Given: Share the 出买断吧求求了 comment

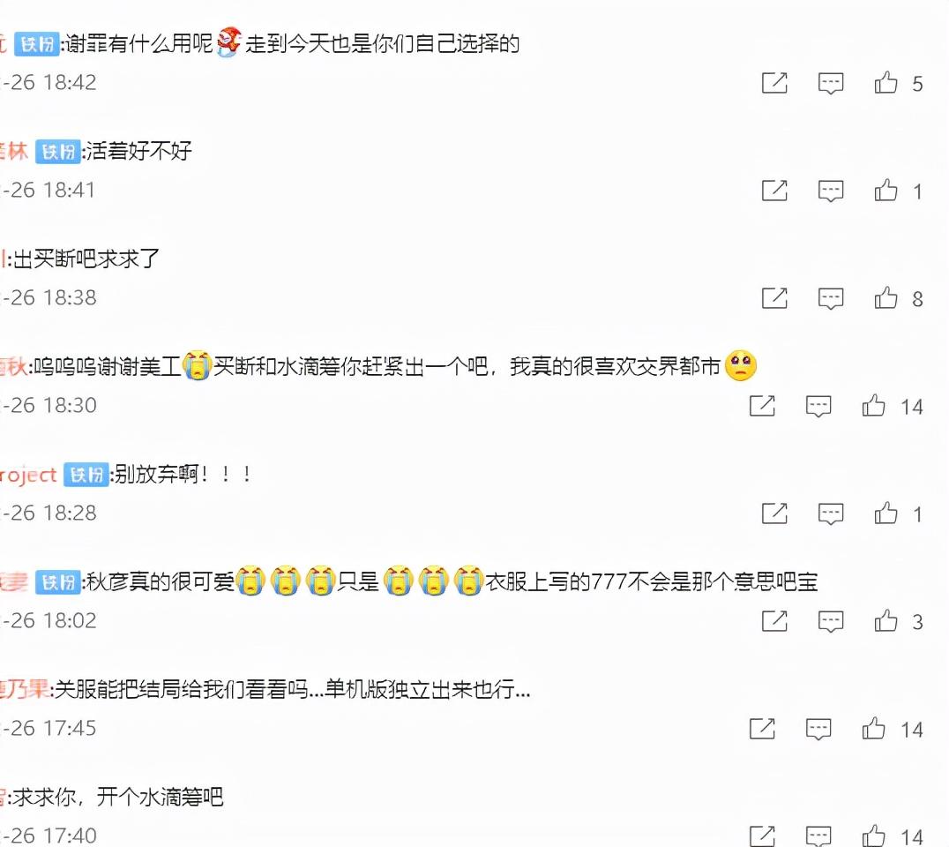Looking at the screenshot, I should click(774, 298).
